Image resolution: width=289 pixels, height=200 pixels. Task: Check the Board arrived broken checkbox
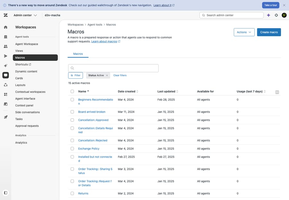[72, 112]
